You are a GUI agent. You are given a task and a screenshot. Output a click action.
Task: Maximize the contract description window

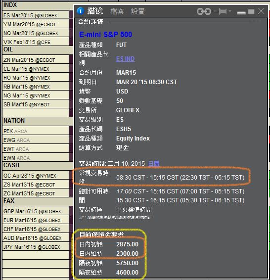pyautogui.click(x=251, y=11)
